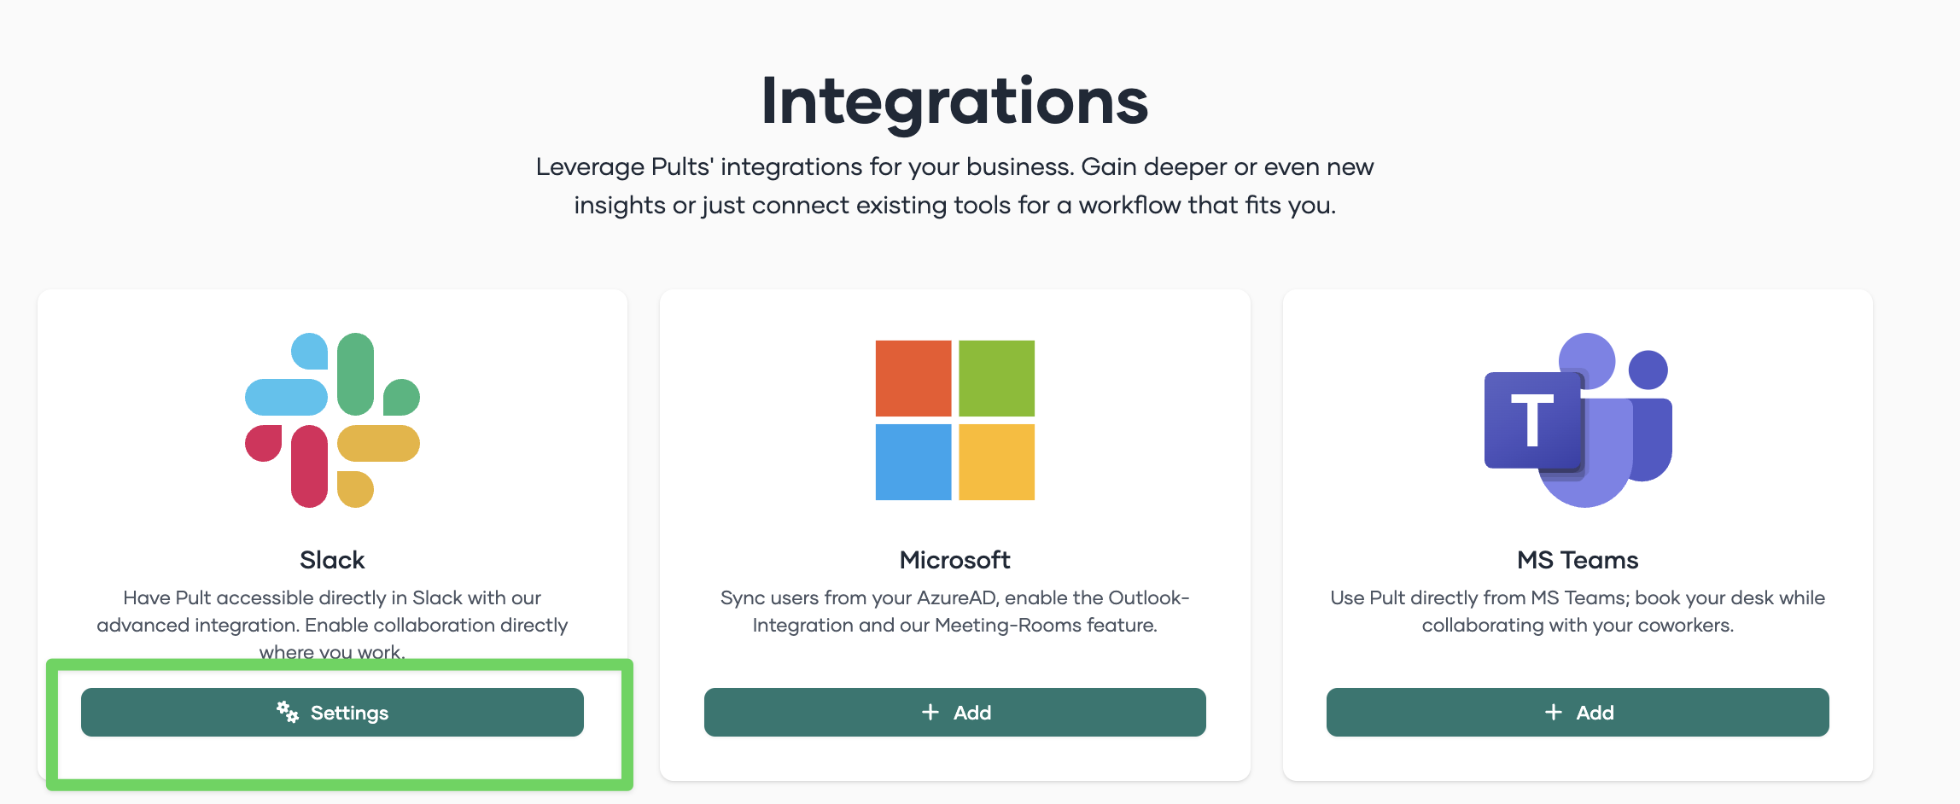The height and width of the screenshot is (804, 1960).
Task: Click the MS Teams desk booking description
Action: (1578, 611)
